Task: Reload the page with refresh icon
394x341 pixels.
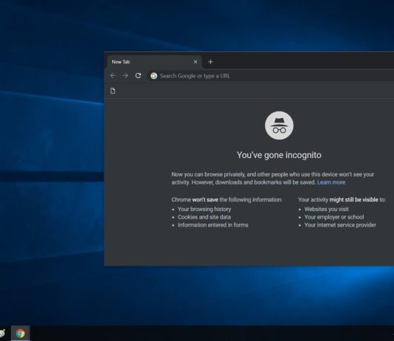Action: click(138, 75)
